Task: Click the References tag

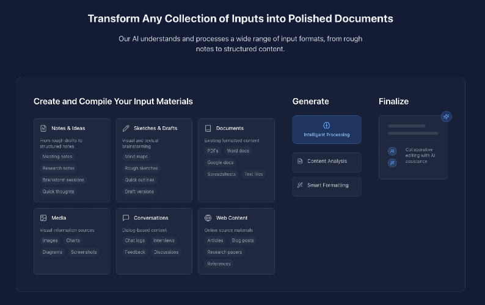Action: click(219, 264)
